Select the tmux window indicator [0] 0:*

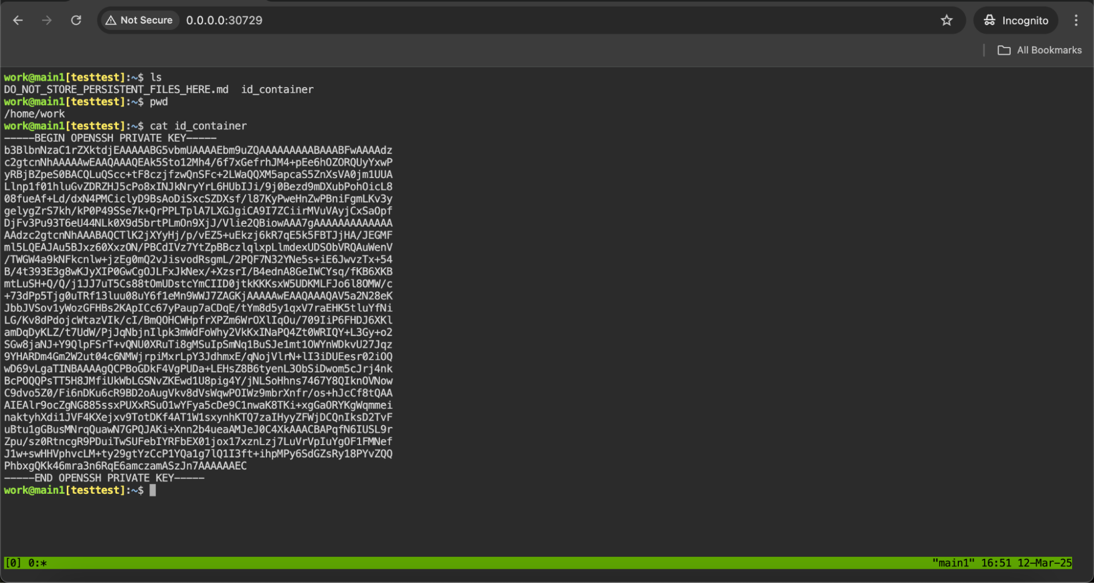(26, 563)
